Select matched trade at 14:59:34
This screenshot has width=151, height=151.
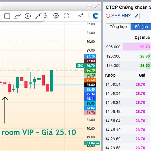[127, 93]
